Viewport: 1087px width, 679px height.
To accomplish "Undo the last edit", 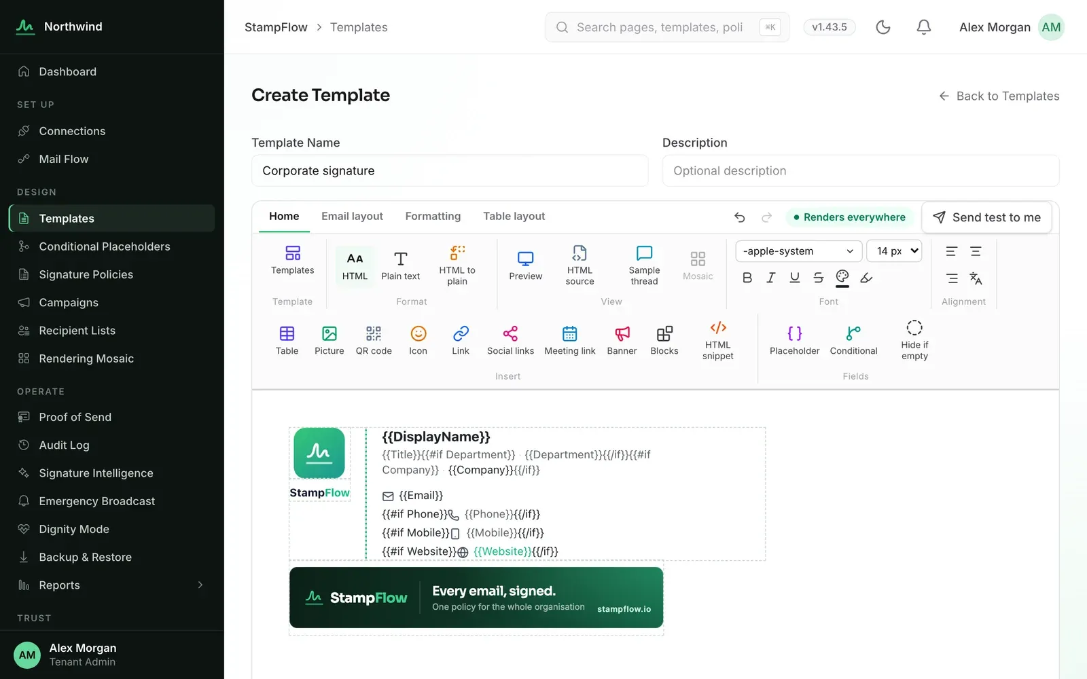I will pos(740,217).
